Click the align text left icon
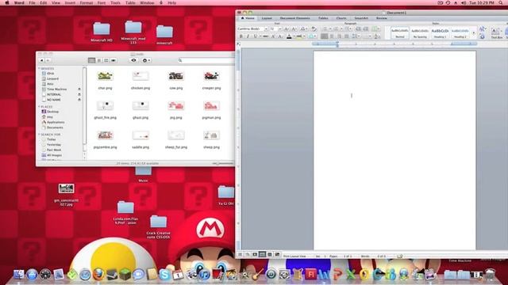 tap(325, 36)
